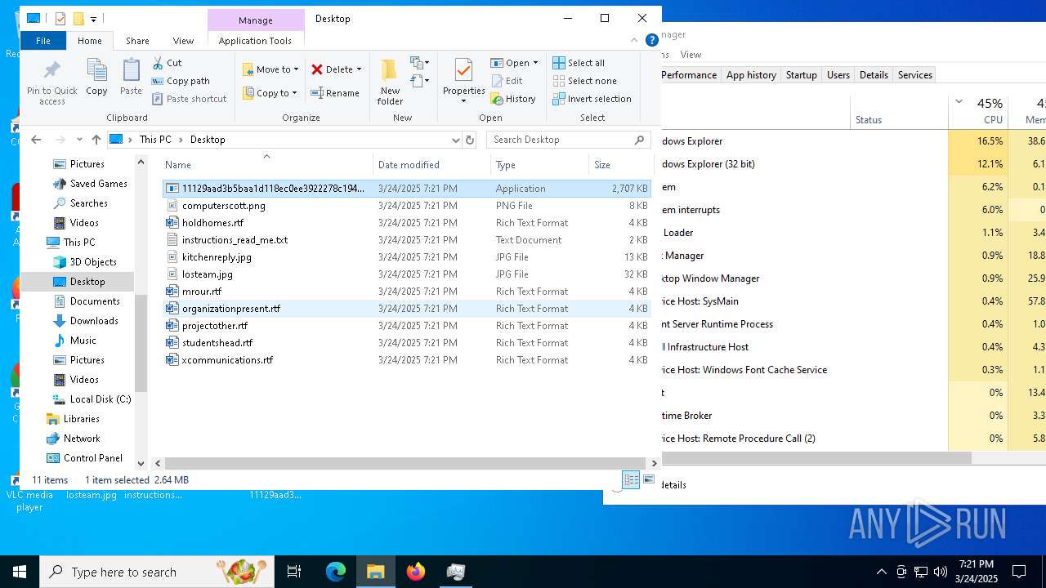1046x588 pixels.
Task: Click Select none in ribbon
Action: point(584,81)
